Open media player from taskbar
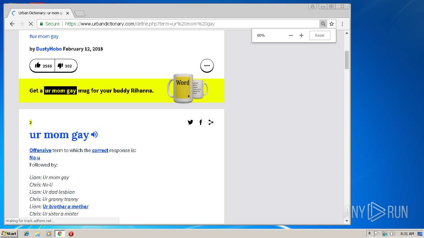424x238 pixels. [x=49, y=234]
